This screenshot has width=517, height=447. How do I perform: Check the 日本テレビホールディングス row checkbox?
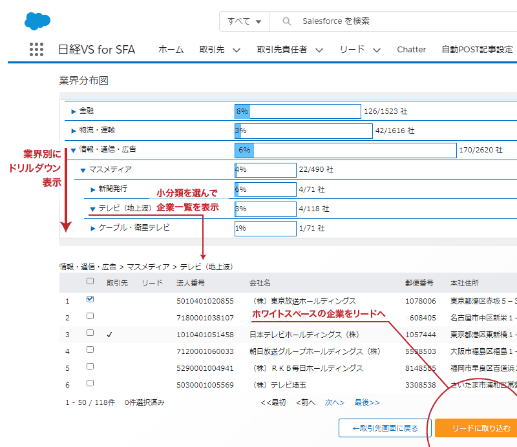tap(90, 333)
